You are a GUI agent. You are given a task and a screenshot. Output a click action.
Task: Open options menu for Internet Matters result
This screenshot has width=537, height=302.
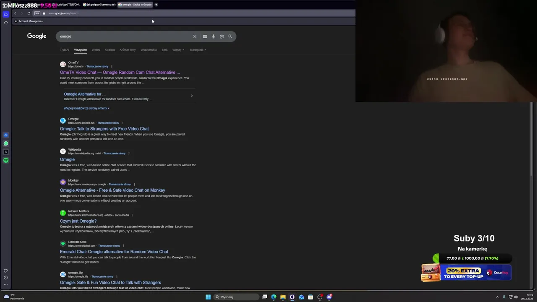point(132,215)
